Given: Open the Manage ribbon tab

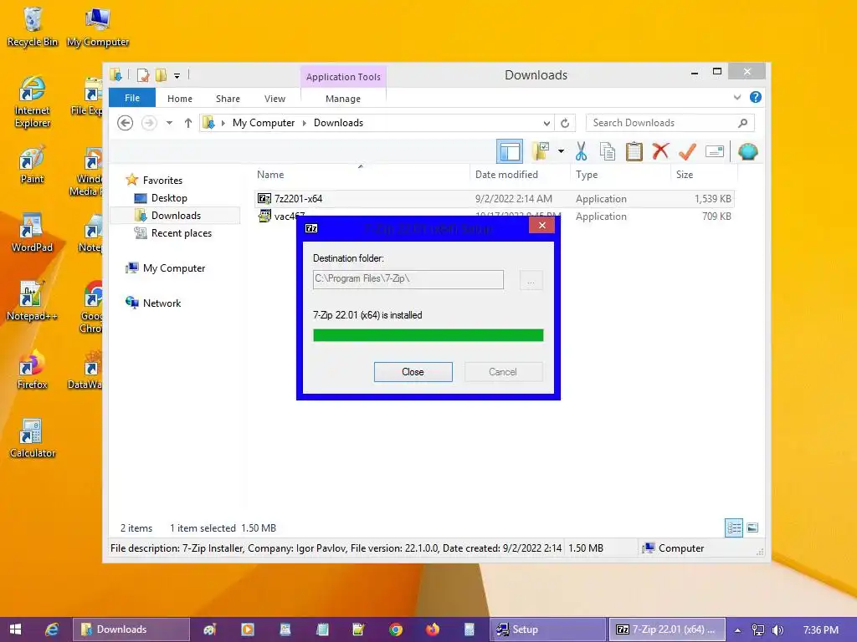Looking at the screenshot, I should (x=343, y=99).
